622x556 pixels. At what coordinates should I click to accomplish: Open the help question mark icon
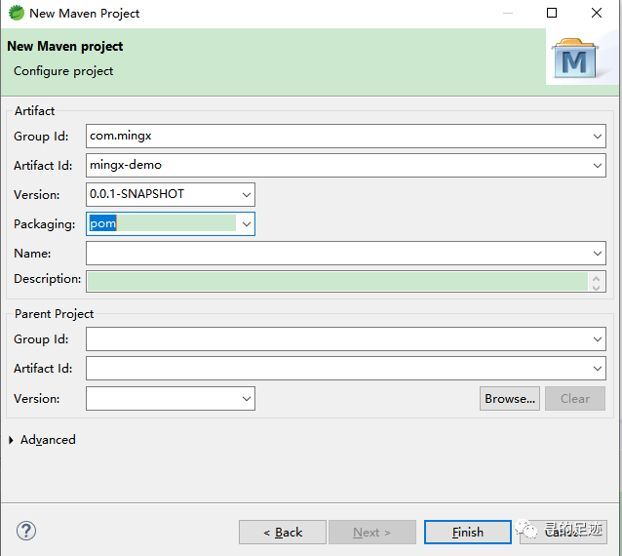pyautogui.click(x=26, y=531)
